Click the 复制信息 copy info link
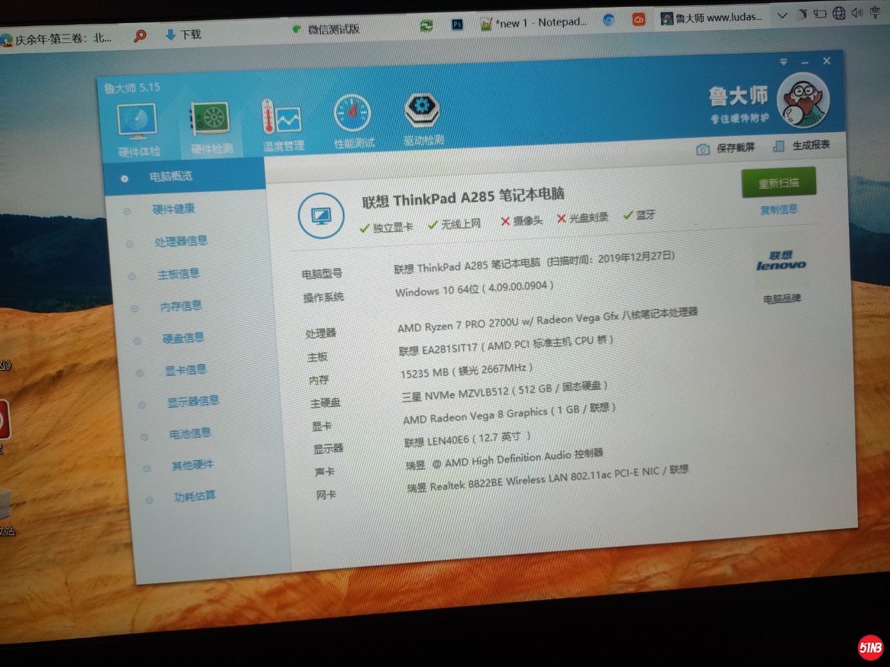This screenshot has width=890, height=667. point(778,210)
